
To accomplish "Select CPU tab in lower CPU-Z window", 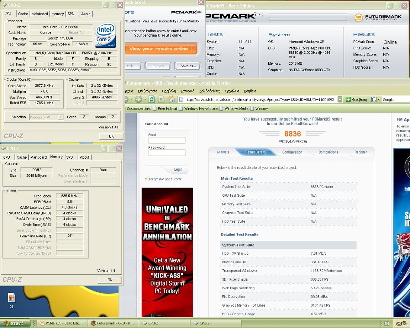I will click(x=6, y=157).
